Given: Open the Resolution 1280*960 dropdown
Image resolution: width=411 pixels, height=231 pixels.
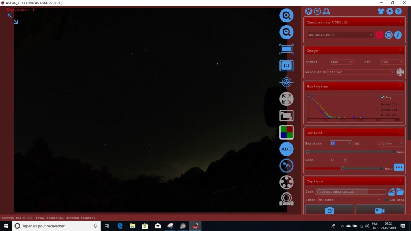Looking at the screenshot, I should [360, 72].
